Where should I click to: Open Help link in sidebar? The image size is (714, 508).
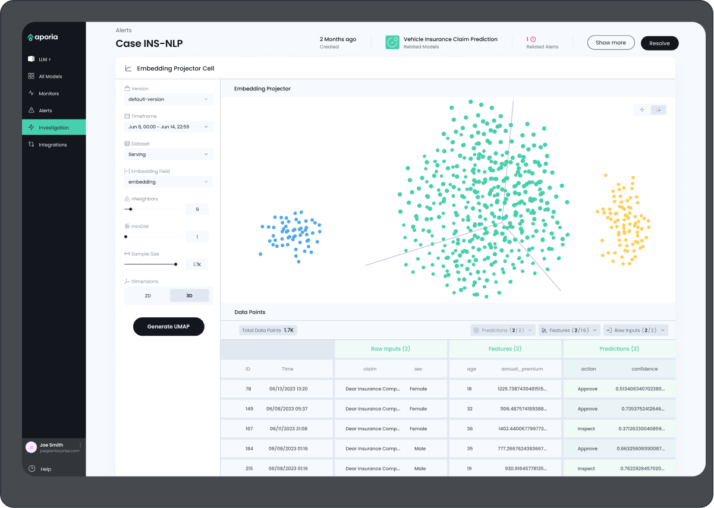point(46,469)
